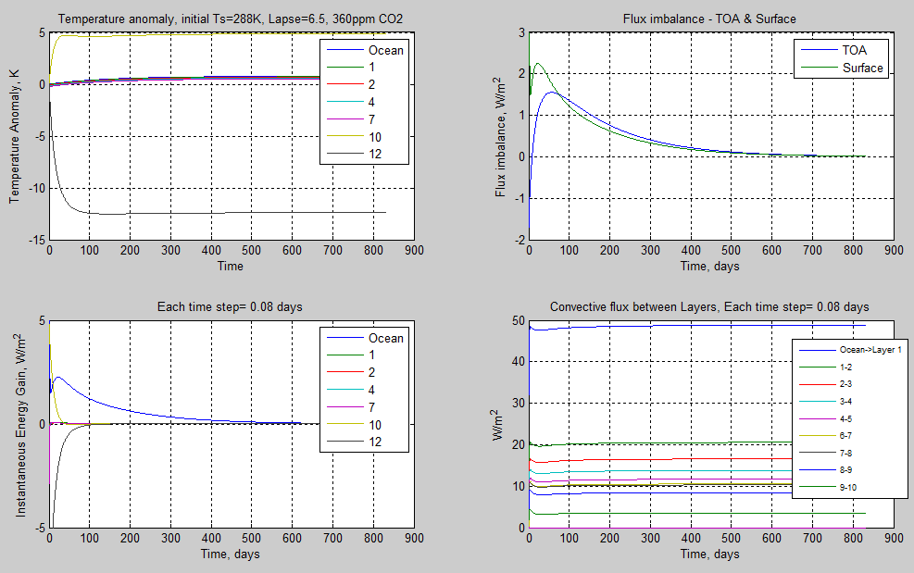Click the blue line sample beside TOA
914x573 pixels.
click(818, 50)
